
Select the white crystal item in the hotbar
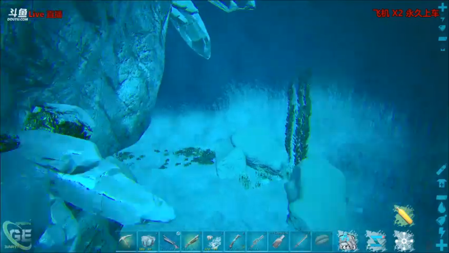(x=213, y=241)
